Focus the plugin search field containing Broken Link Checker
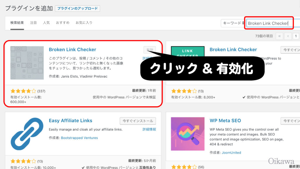This screenshot has width=300, height=169. 273,23
